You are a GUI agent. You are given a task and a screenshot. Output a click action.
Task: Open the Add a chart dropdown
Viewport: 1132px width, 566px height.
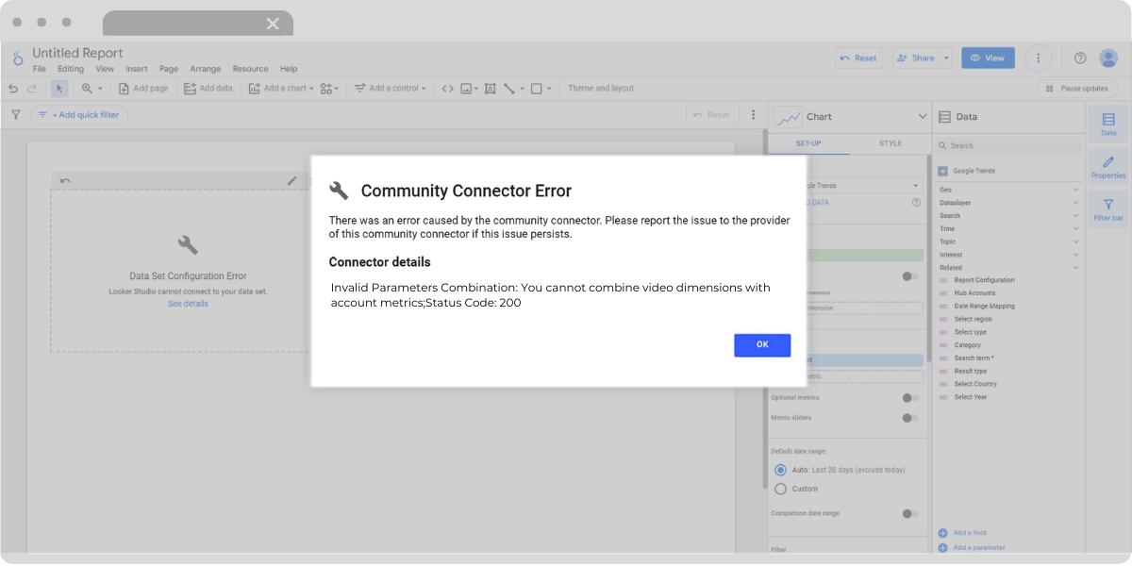[281, 89]
